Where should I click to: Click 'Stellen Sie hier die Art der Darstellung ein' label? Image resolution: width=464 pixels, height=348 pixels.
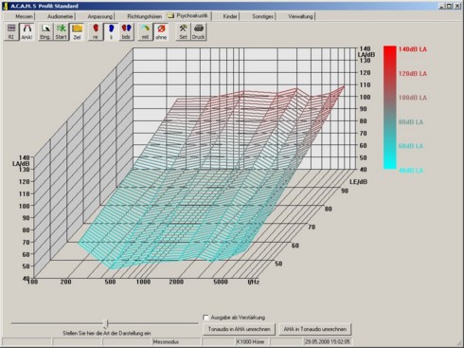click(107, 333)
